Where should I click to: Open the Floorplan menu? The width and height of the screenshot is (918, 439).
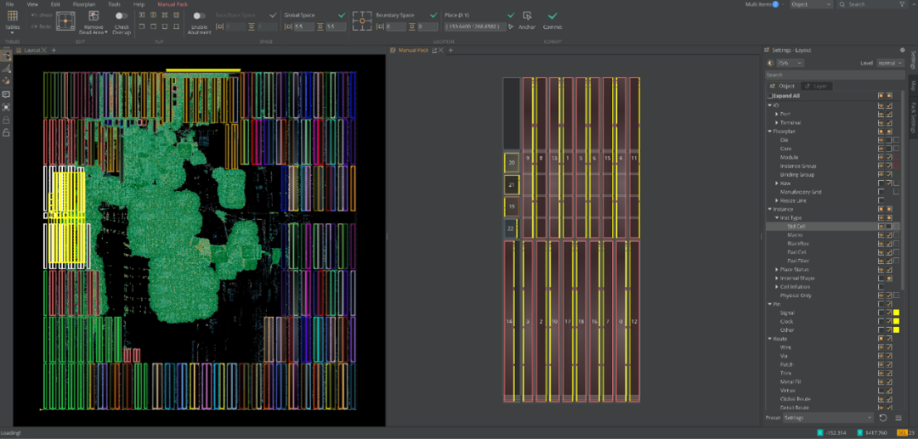pos(83,4)
